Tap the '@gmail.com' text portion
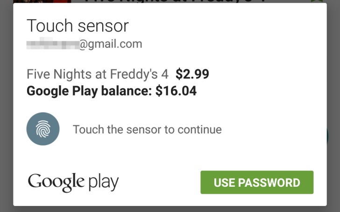 click(x=111, y=44)
